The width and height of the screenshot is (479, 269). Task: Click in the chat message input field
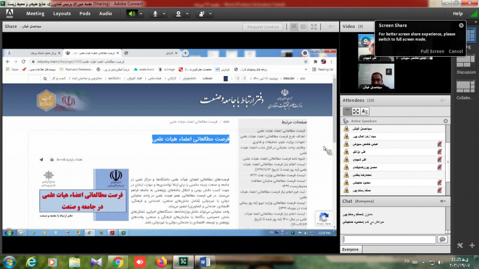point(389,240)
